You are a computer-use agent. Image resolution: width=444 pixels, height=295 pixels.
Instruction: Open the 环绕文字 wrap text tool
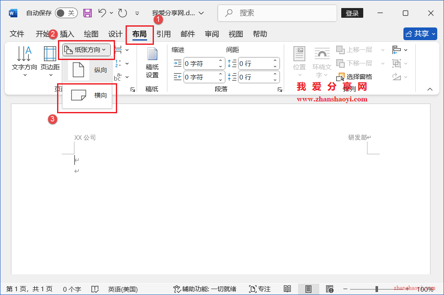pos(322,62)
